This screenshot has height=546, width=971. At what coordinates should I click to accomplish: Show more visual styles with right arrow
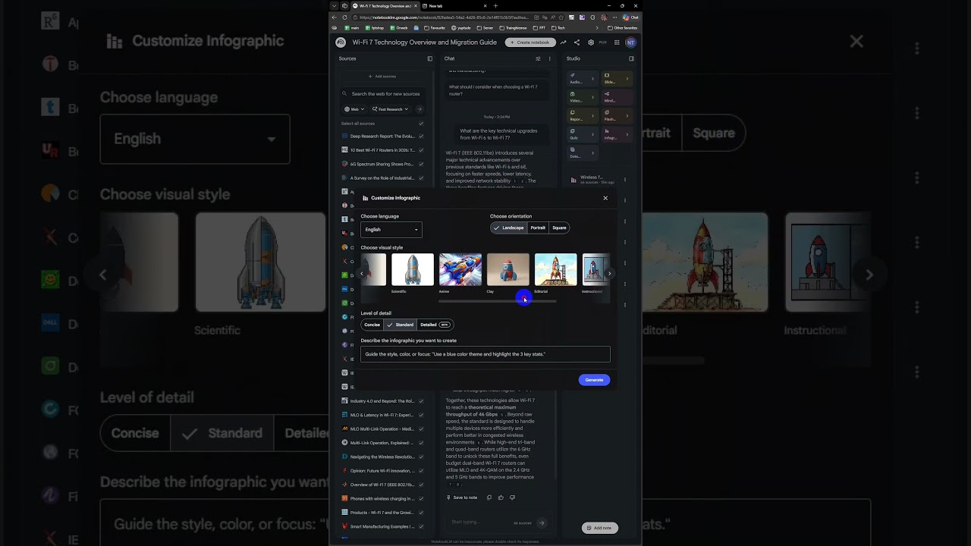609,274
